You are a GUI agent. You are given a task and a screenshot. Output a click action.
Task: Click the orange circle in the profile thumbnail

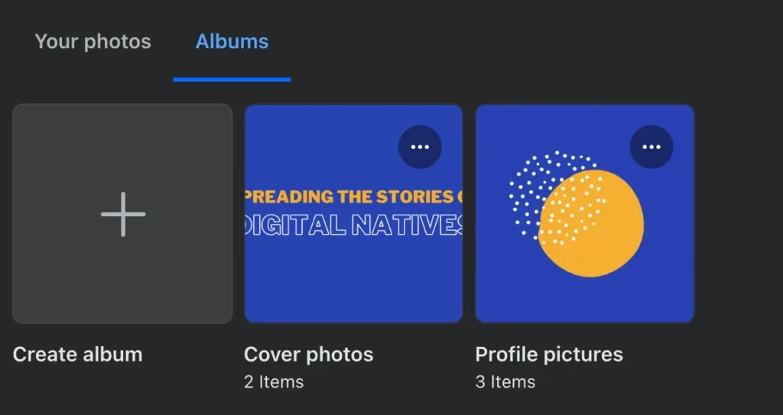(x=604, y=237)
